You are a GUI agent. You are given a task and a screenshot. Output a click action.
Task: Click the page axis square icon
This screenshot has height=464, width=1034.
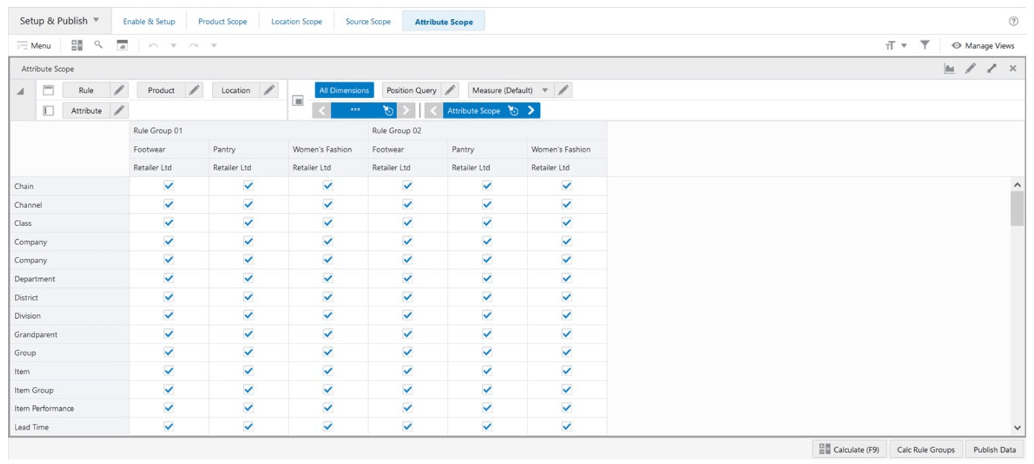298,101
